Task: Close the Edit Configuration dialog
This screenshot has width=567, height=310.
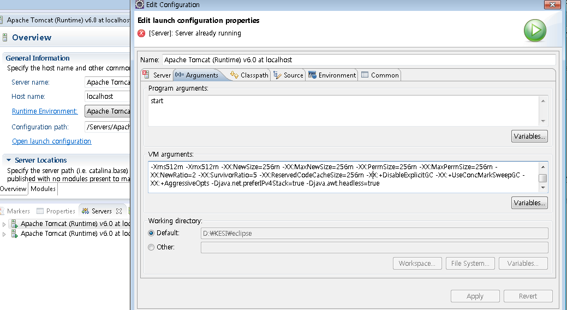Action: [552, 4]
